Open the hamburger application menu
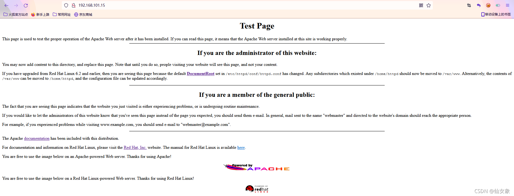Screen dimensions: 514x196 508,5
